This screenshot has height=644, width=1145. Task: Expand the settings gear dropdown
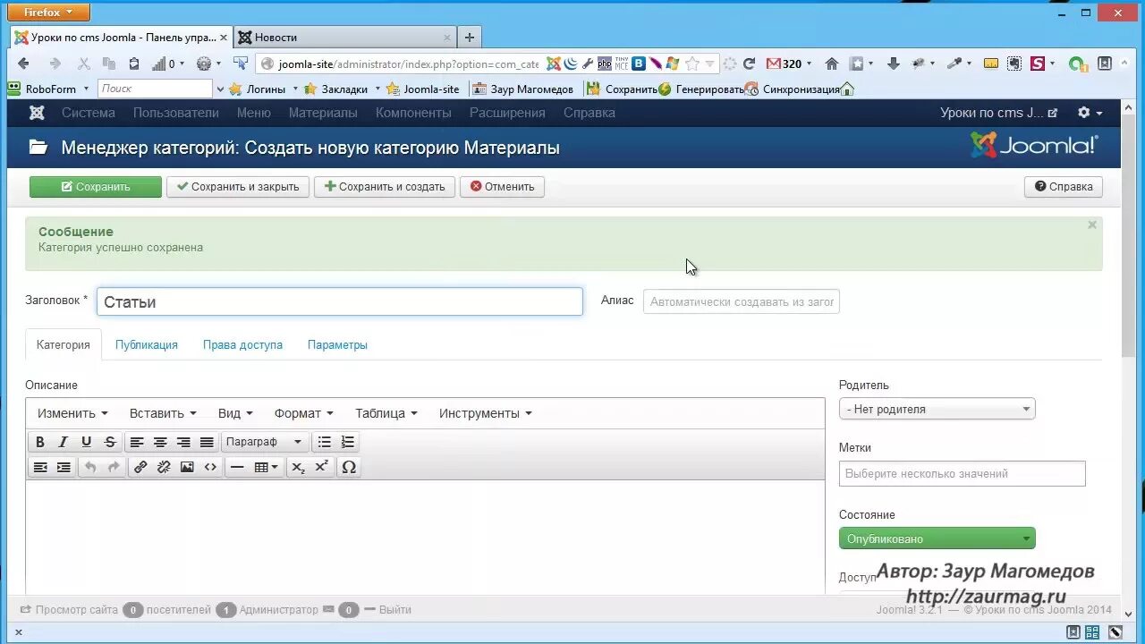(1090, 113)
